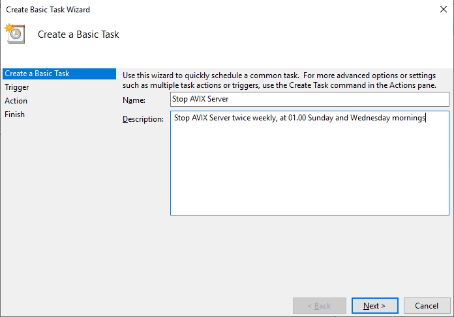Click the 'Name:' field label
Viewport: 454px width, 317px height.
coord(133,100)
